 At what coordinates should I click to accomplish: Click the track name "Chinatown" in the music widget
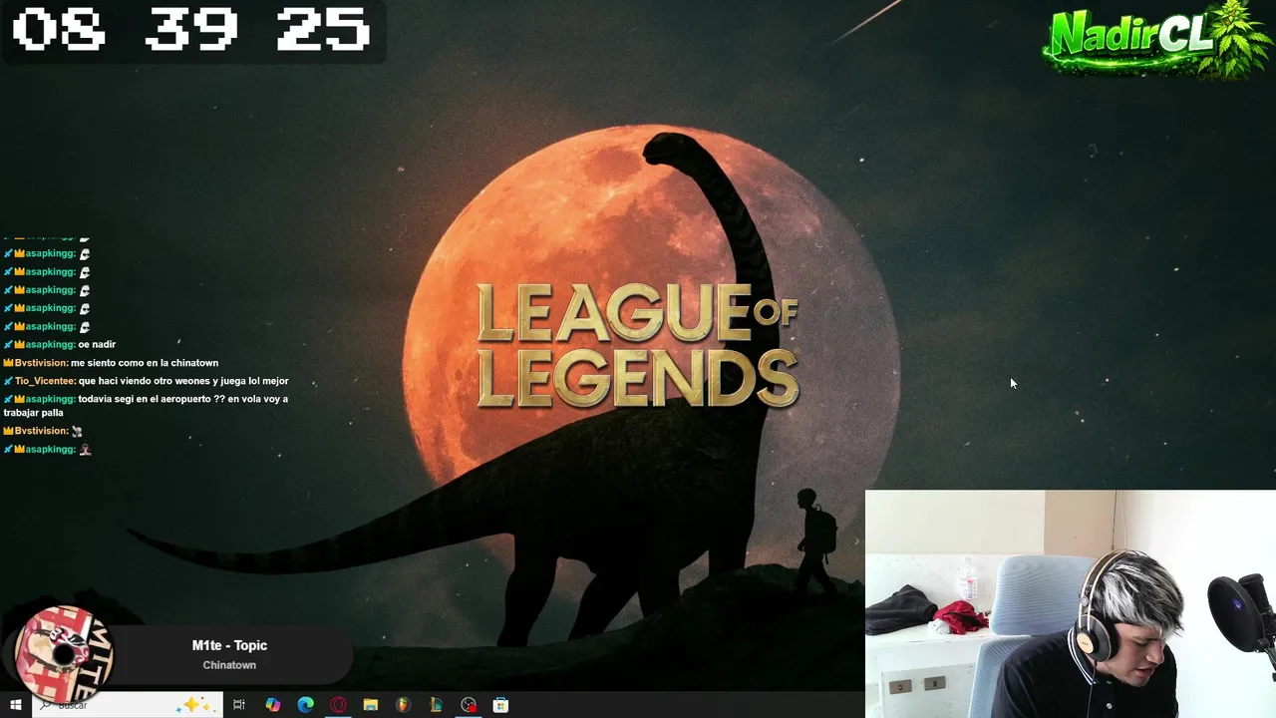pos(229,665)
